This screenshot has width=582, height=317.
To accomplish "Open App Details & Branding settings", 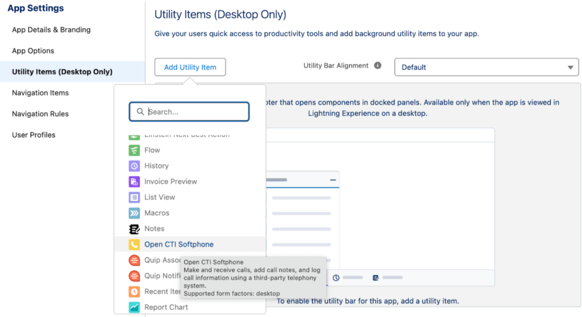I will [x=51, y=30].
